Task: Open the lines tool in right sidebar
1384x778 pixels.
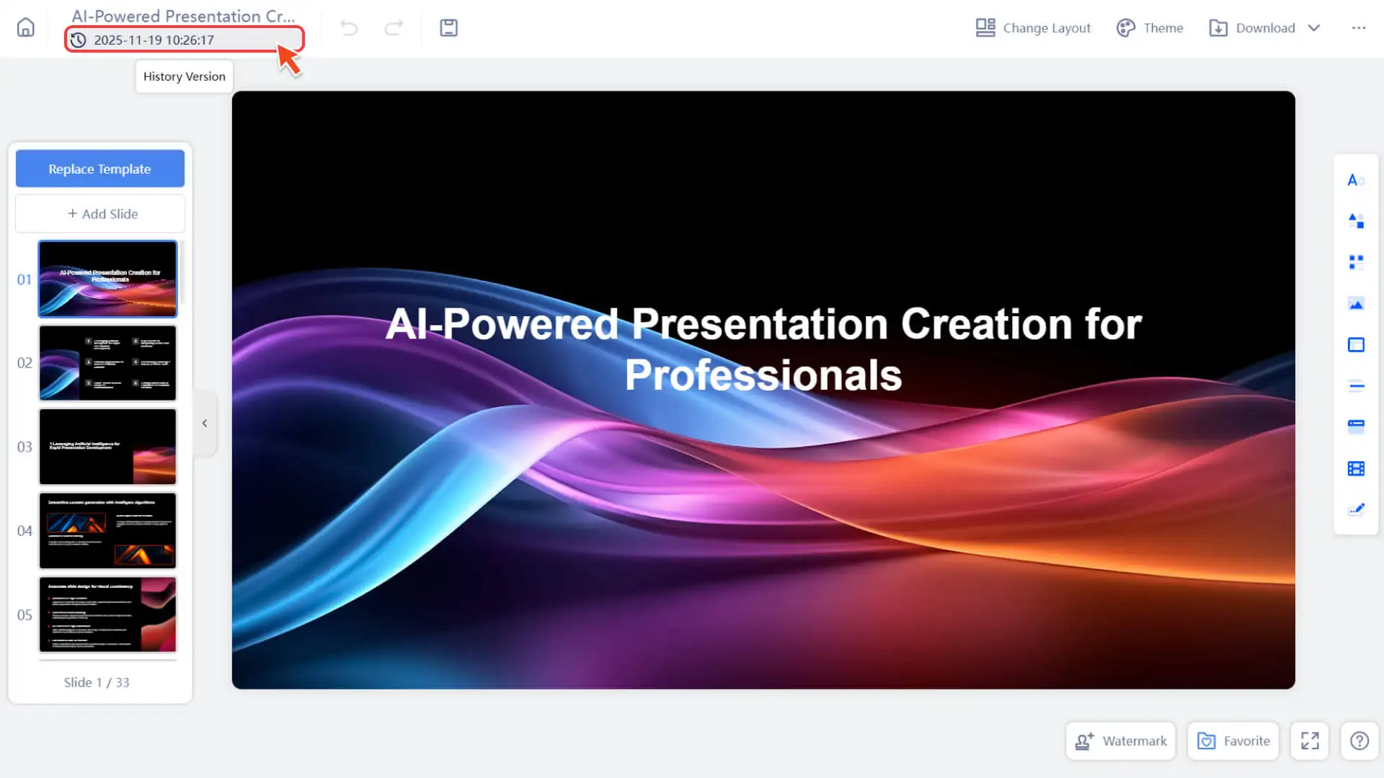Action: click(1355, 385)
